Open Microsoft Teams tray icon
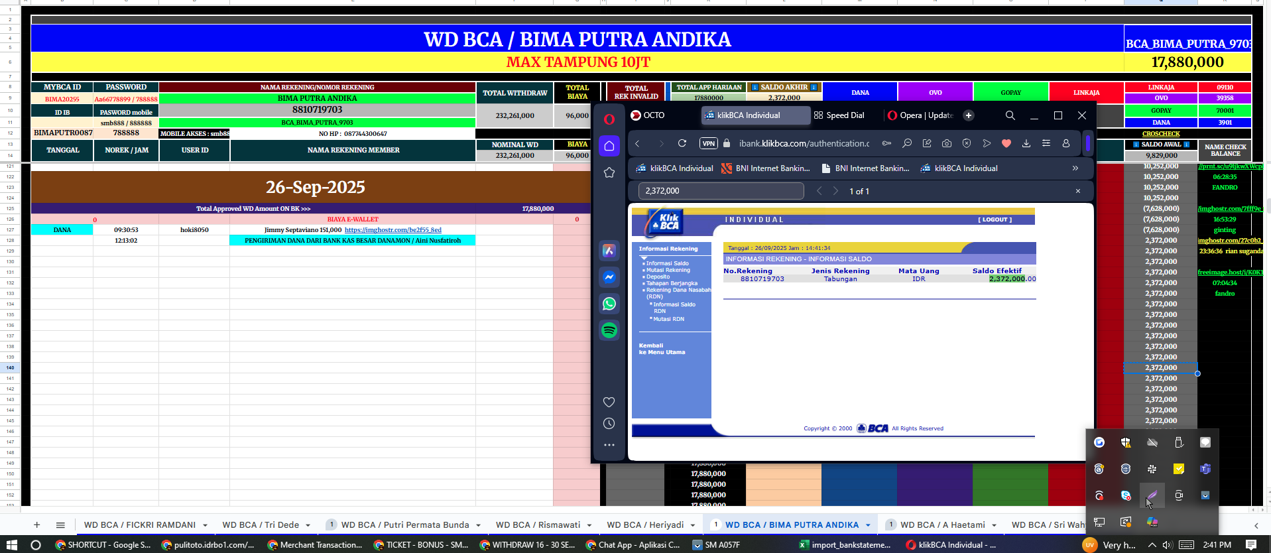 [1205, 469]
